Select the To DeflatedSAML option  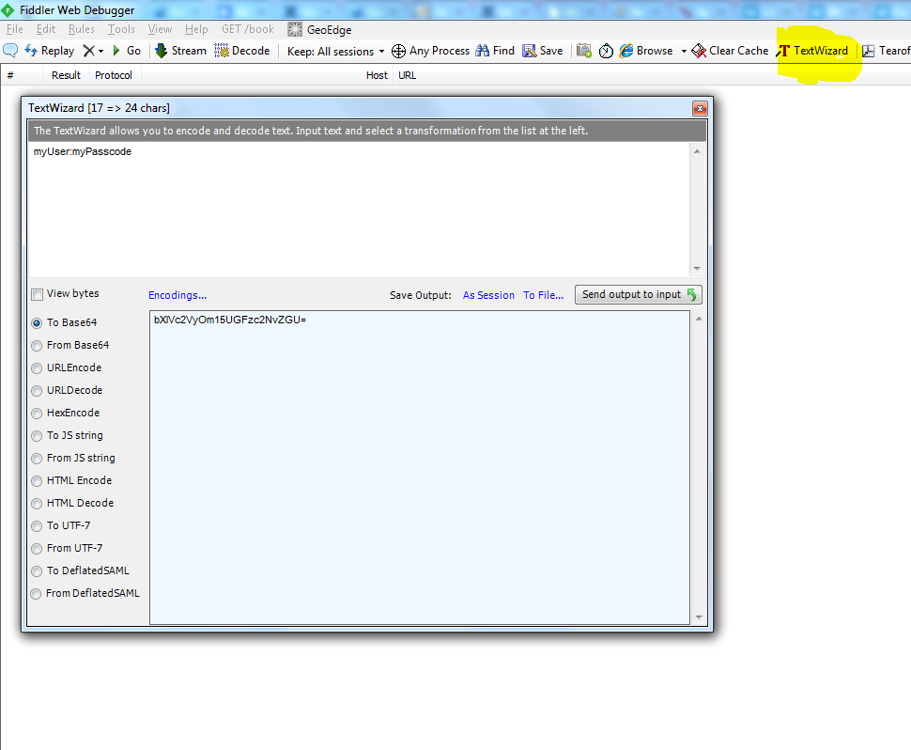click(x=37, y=571)
